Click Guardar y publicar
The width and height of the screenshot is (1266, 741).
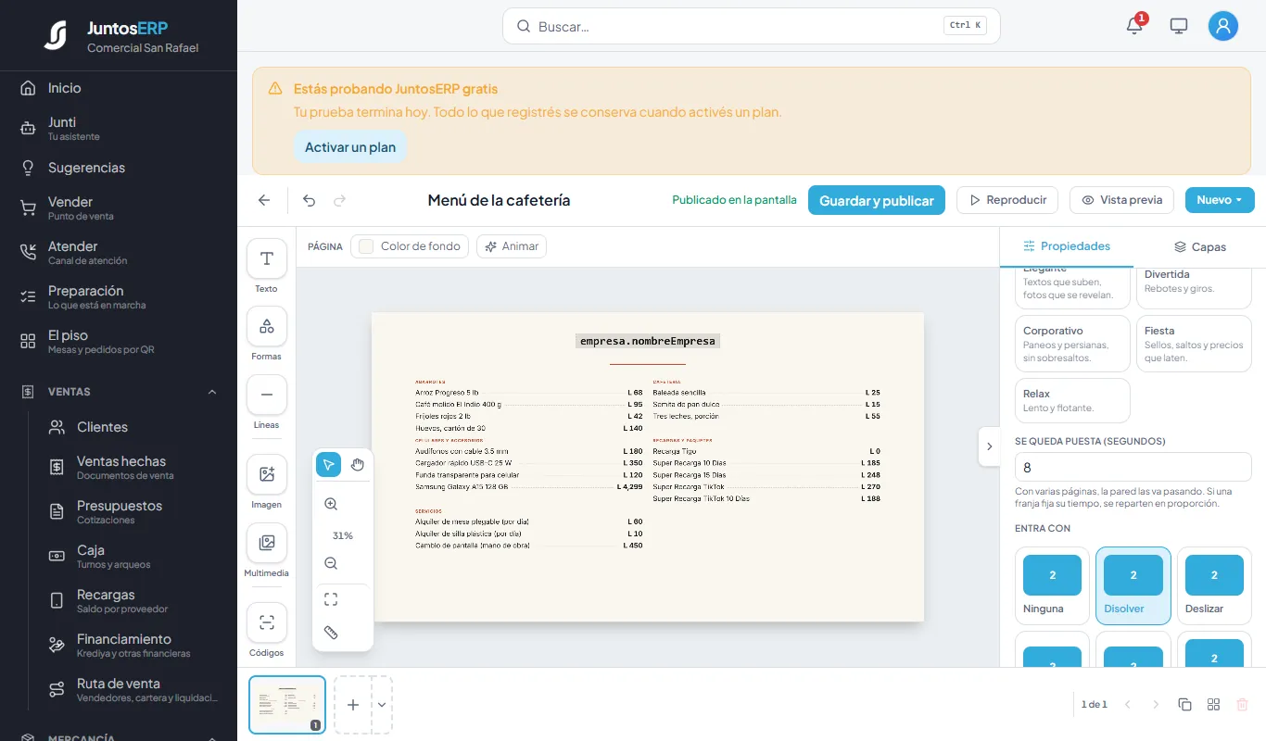[x=877, y=200]
